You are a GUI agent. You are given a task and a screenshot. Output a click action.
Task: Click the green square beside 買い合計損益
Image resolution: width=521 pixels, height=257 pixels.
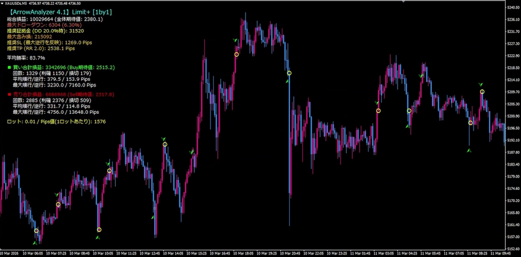9,68
